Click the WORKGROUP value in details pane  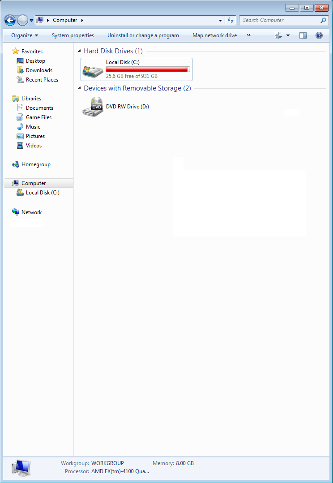point(107,463)
